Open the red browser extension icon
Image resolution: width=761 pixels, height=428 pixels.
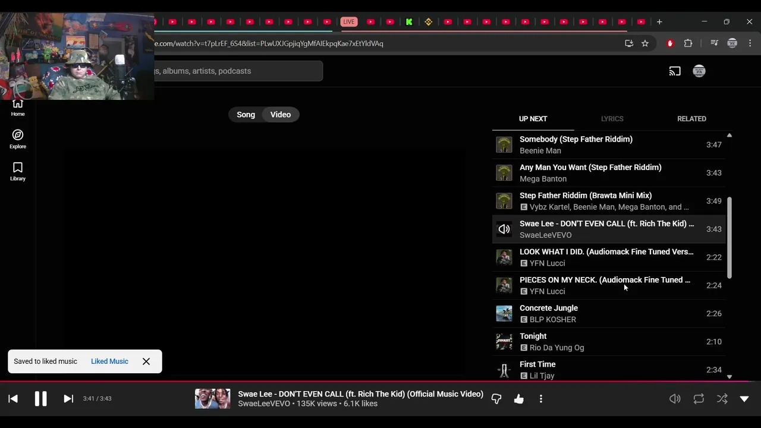coord(670,43)
